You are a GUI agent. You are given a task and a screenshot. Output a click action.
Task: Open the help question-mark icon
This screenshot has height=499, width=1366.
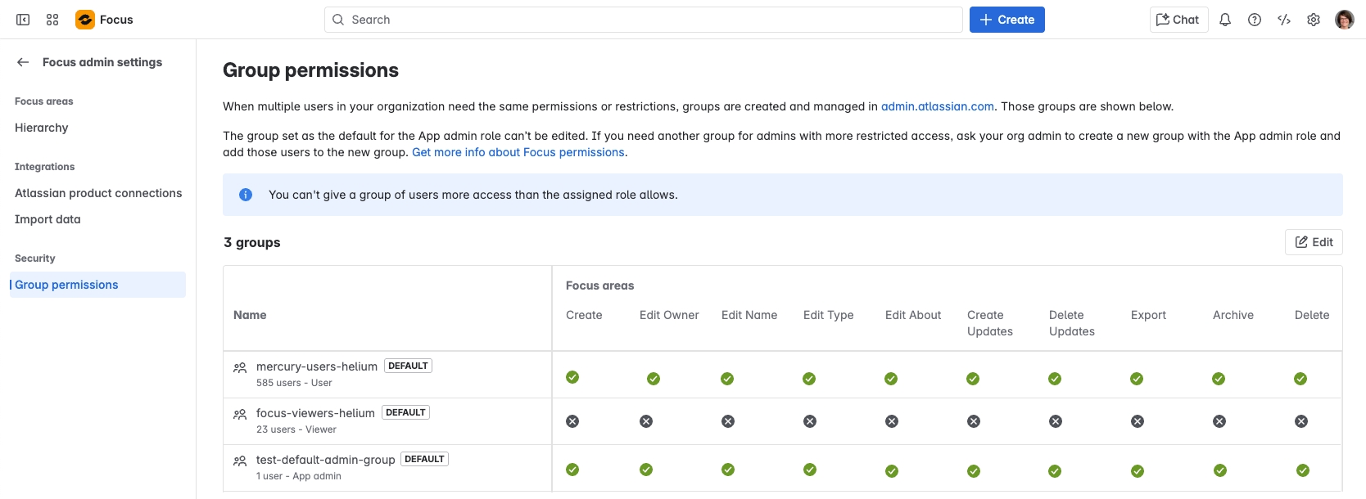coord(1255,20)
